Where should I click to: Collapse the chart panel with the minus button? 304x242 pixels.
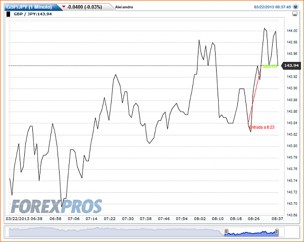(x=295, y=14)
